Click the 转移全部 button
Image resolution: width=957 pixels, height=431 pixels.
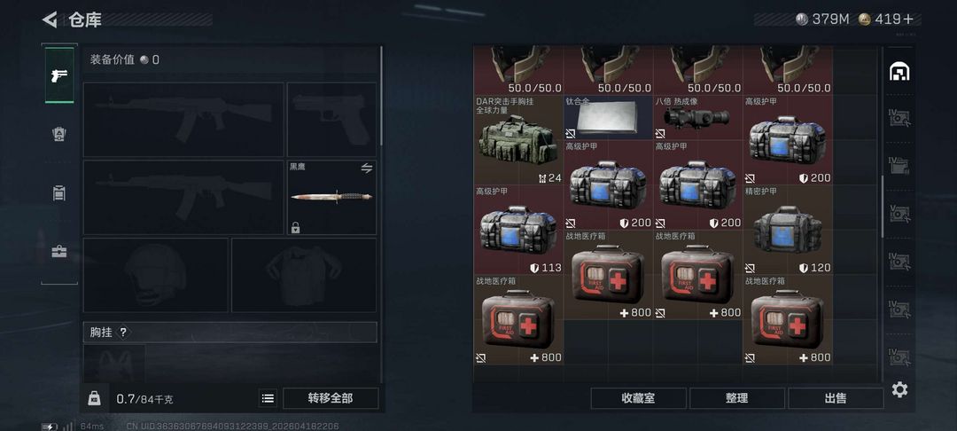331,399
